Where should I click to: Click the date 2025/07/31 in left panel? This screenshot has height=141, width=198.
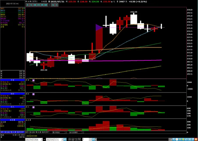point(13,4)
